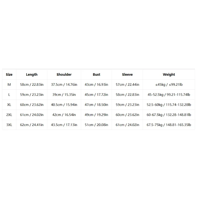Click the Bust column header
Image resolution: width=200 pixels, height=200 pixels.
coord(96,74)
